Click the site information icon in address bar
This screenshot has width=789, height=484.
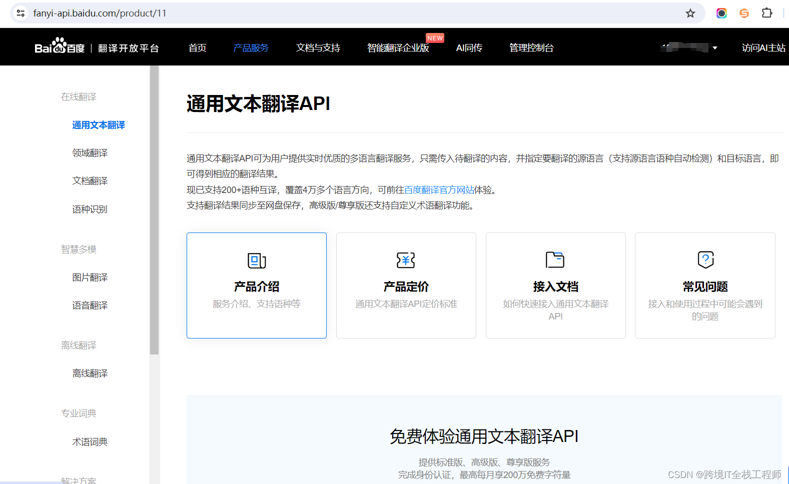21,13
